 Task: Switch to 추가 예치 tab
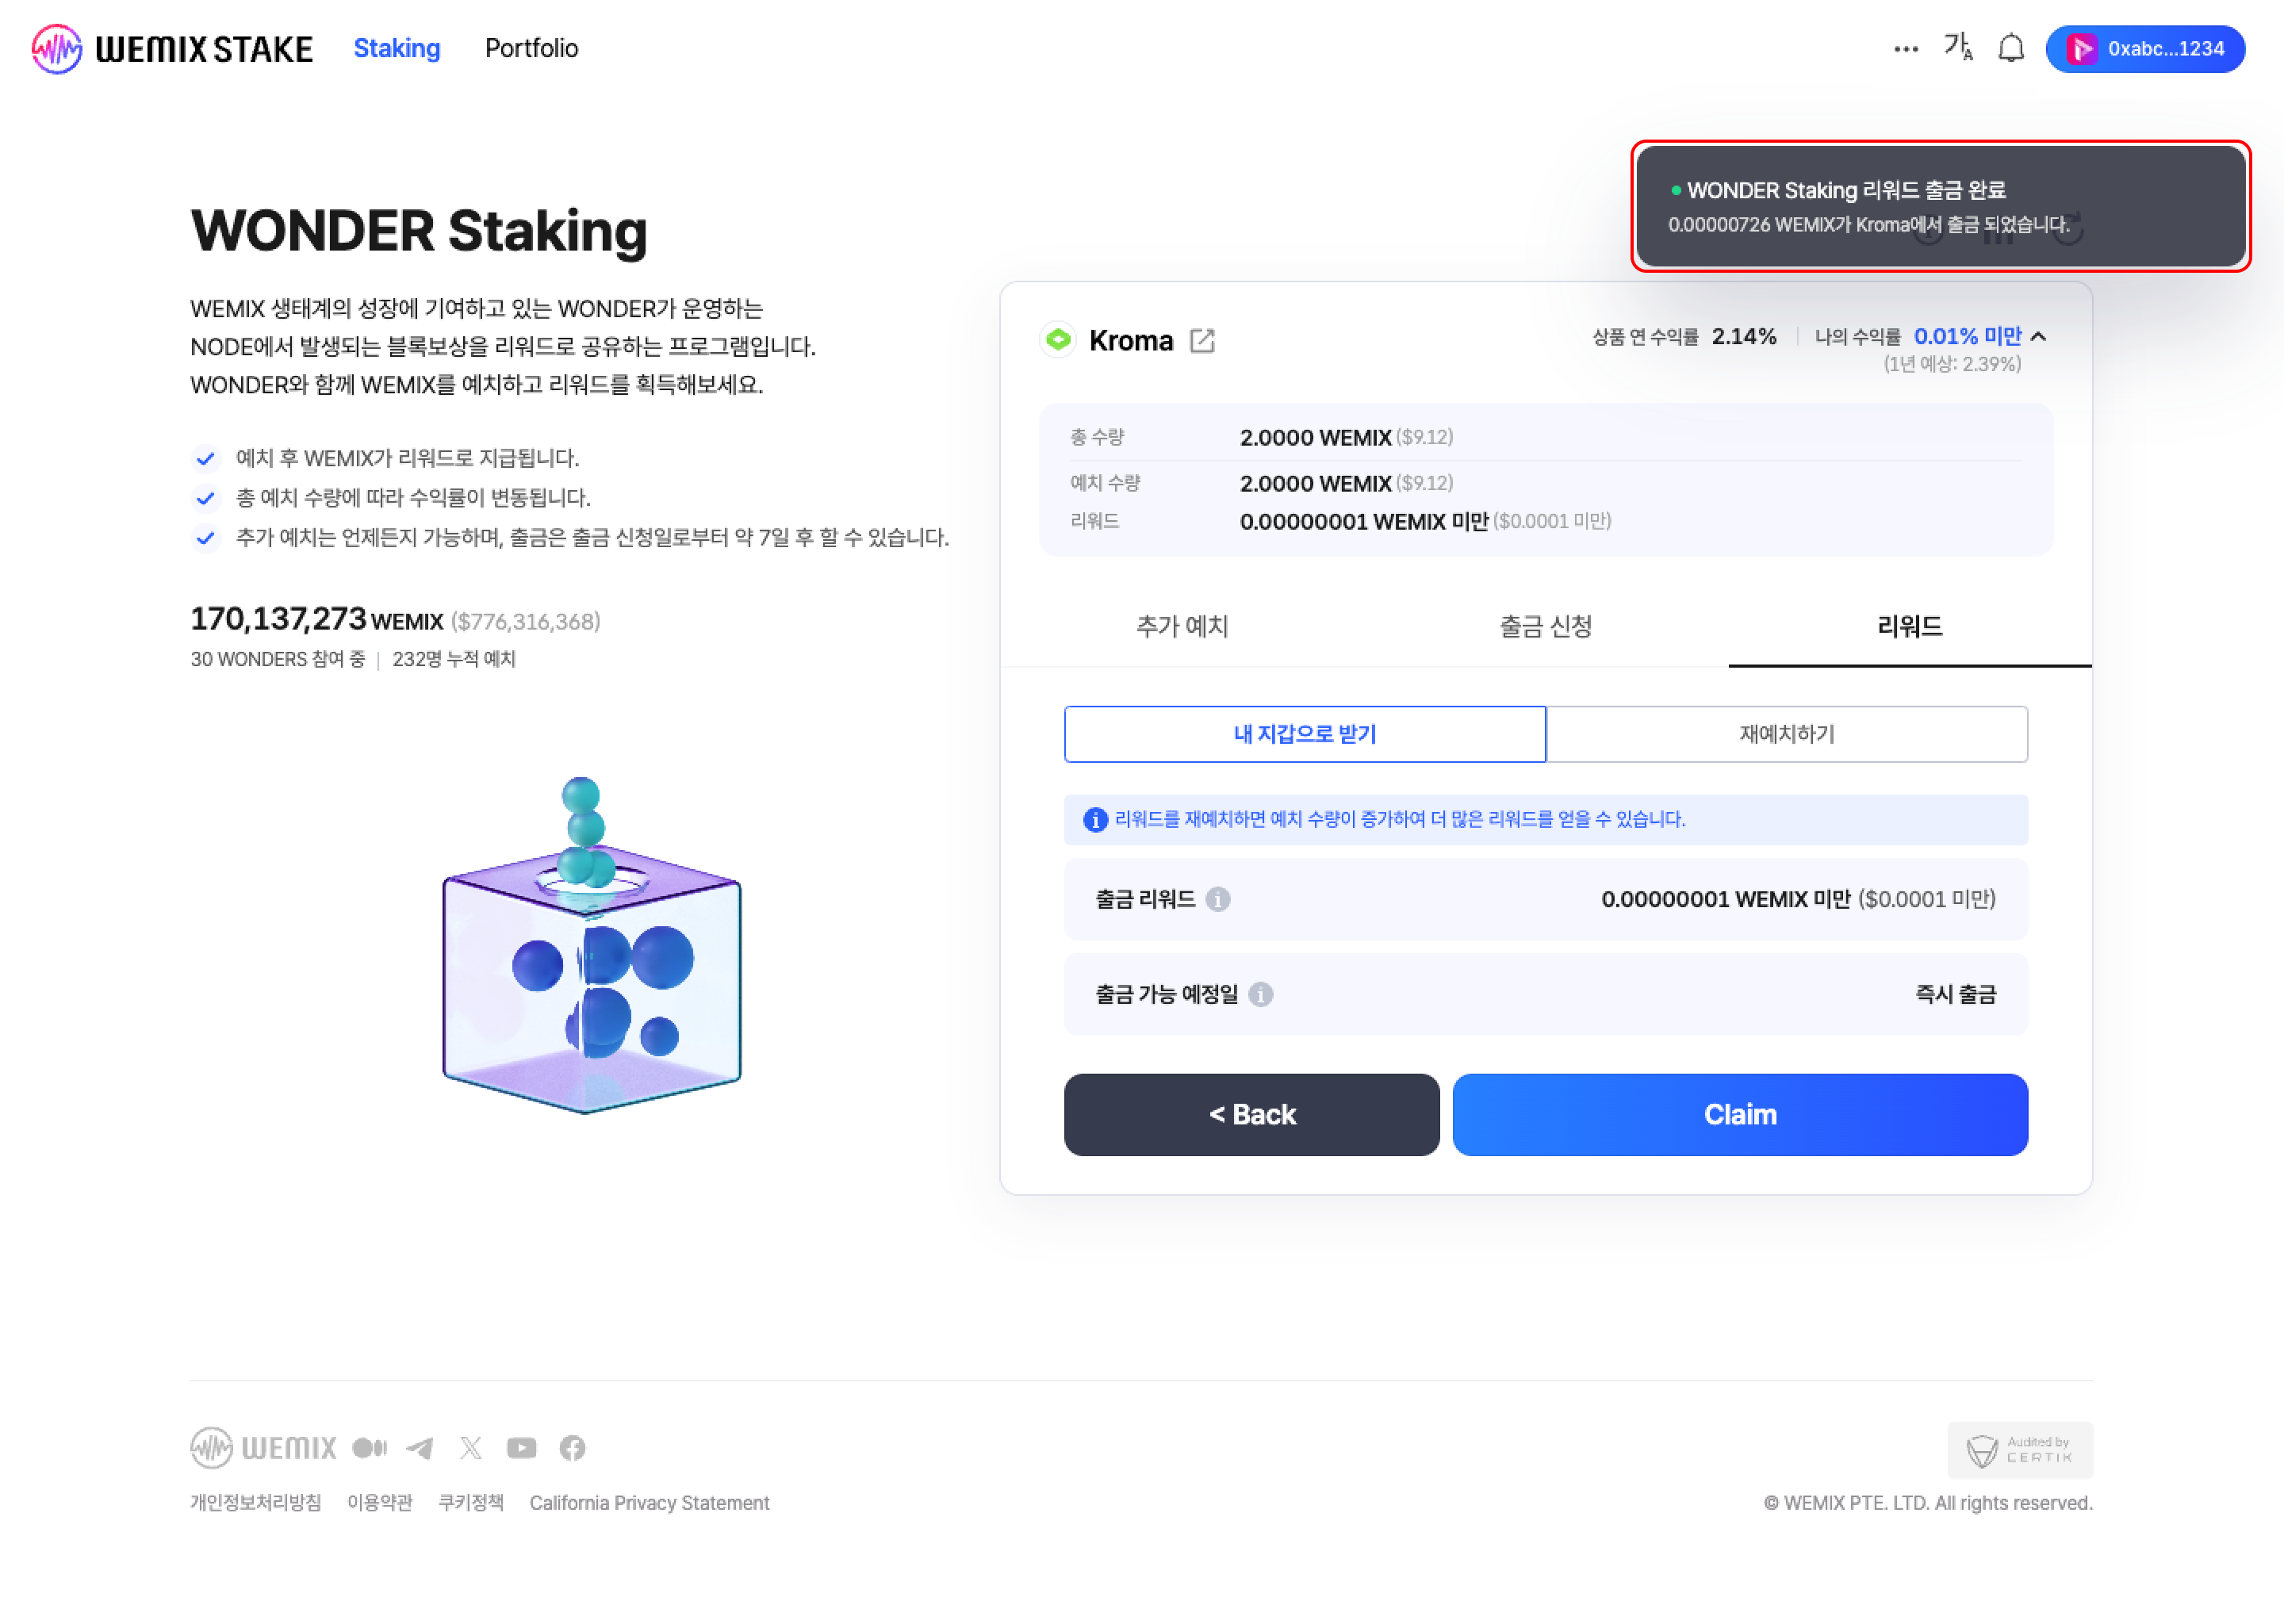(1181, 626)
